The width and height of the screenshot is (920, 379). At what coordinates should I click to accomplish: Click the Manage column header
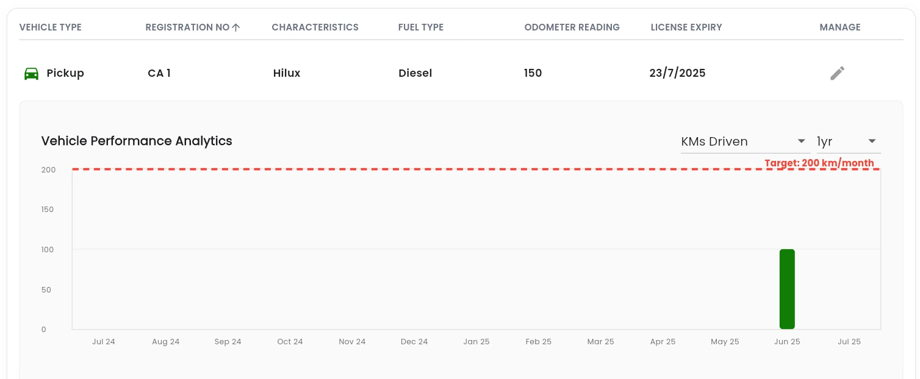[x=840, y=27]
